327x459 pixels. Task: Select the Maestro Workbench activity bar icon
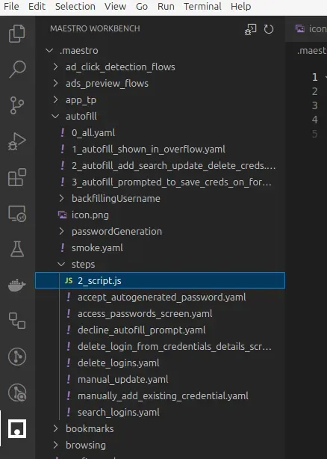point(17,428)
